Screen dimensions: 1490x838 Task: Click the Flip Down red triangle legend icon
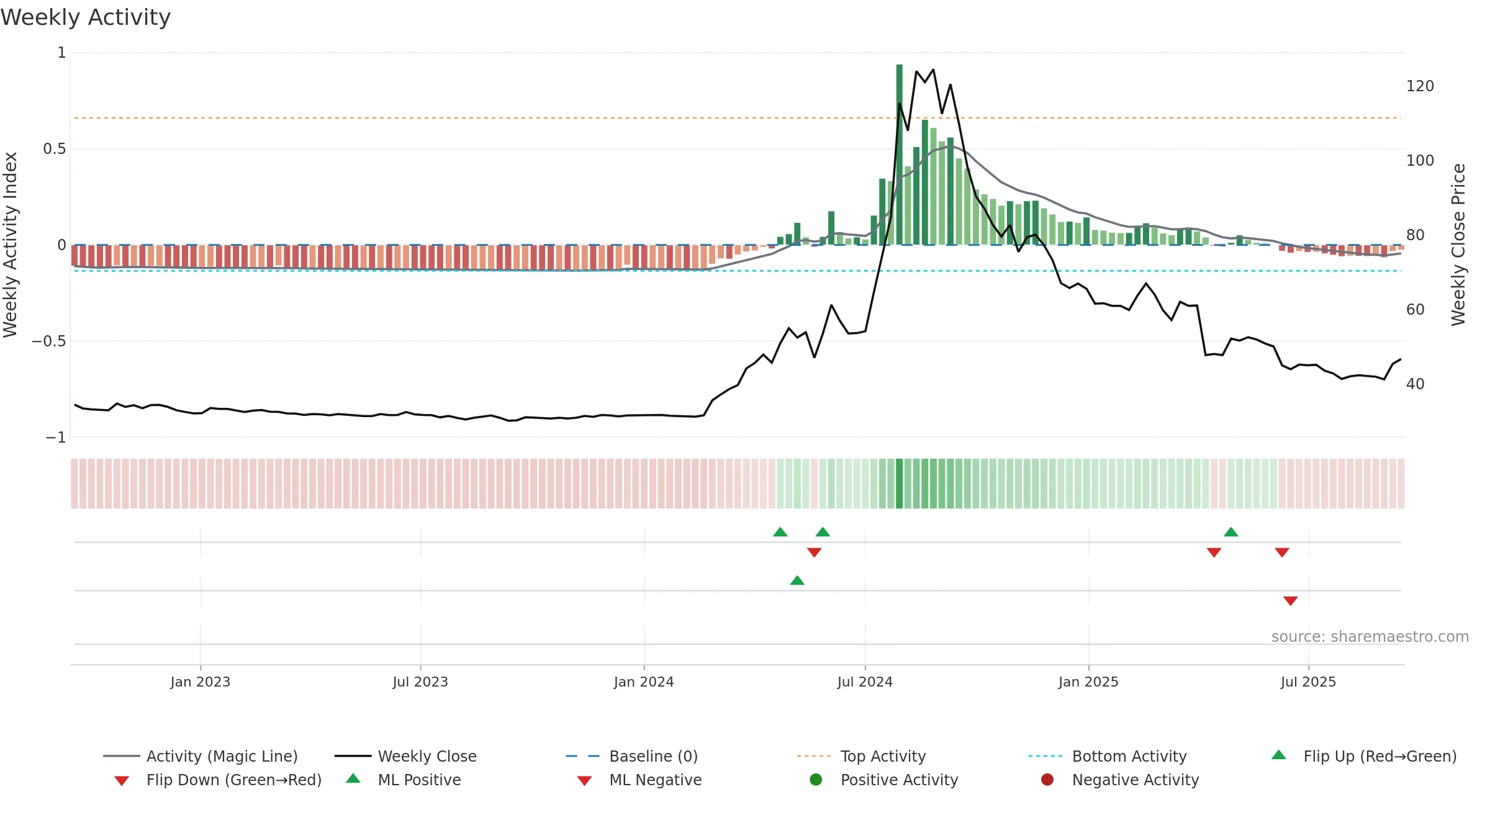[122, 781]
